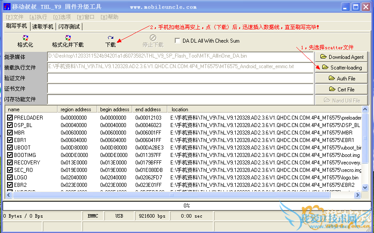Sort list by the location column header

263,109
